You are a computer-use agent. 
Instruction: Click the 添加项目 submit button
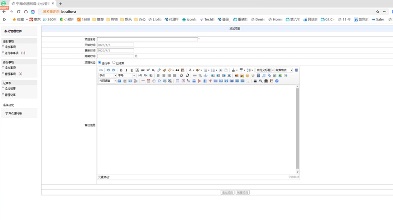click(227, 193)
